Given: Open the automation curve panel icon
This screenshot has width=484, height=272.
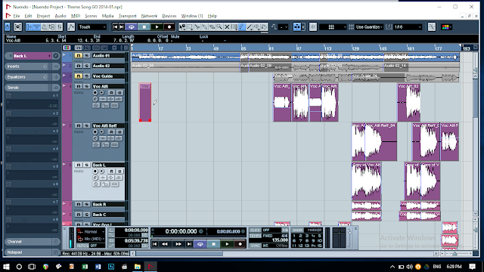Looking at the screenshot, I should click(x=71, y=27).
